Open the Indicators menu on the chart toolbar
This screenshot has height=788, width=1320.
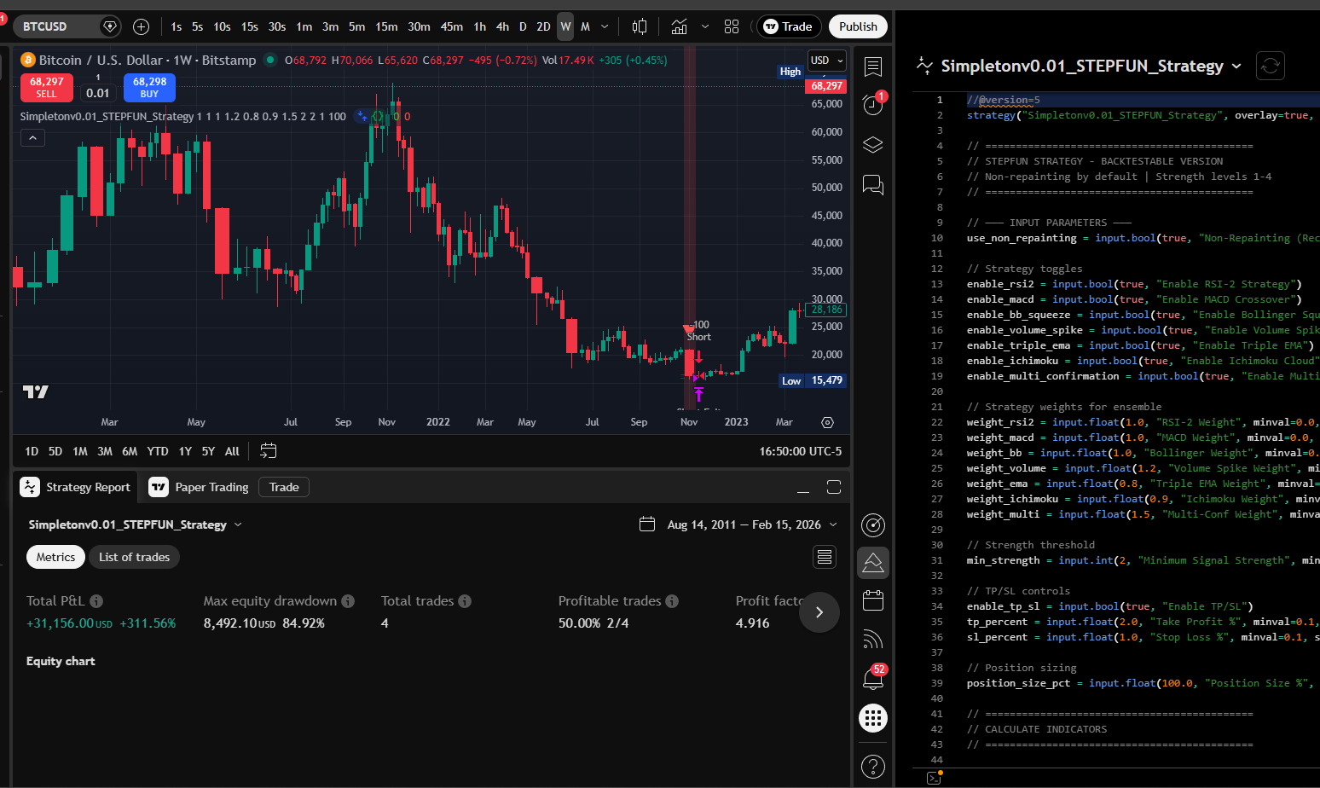click(x=679, y=26)
